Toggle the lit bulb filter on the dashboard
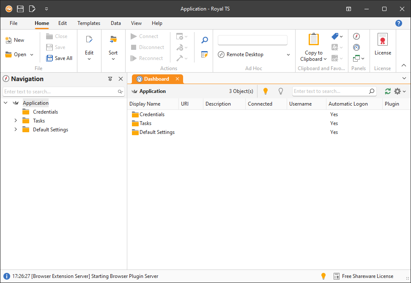 coord(265,91)
